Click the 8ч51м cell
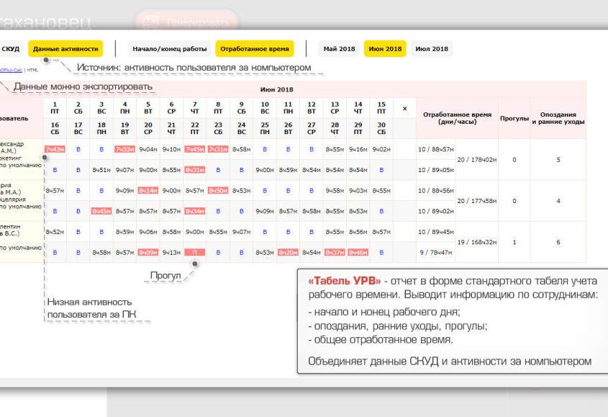This screenshot has height=417, width=608. [101, 170]
